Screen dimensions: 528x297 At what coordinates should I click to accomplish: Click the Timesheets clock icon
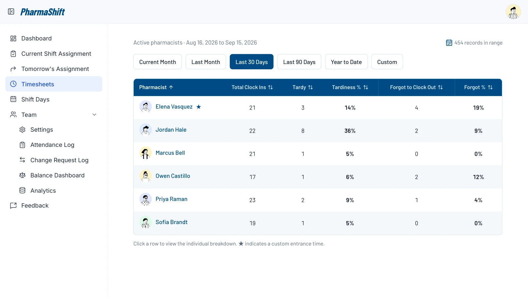click(x=13, y=84)
